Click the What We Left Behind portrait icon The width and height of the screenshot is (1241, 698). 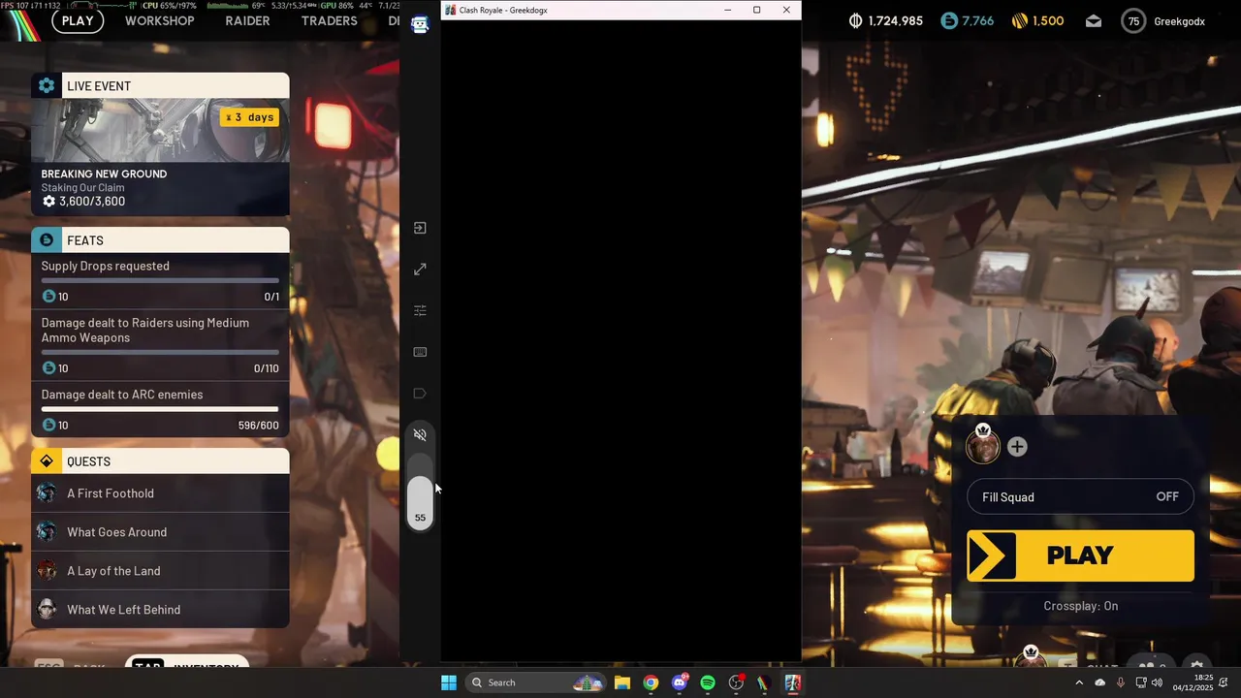47,610
